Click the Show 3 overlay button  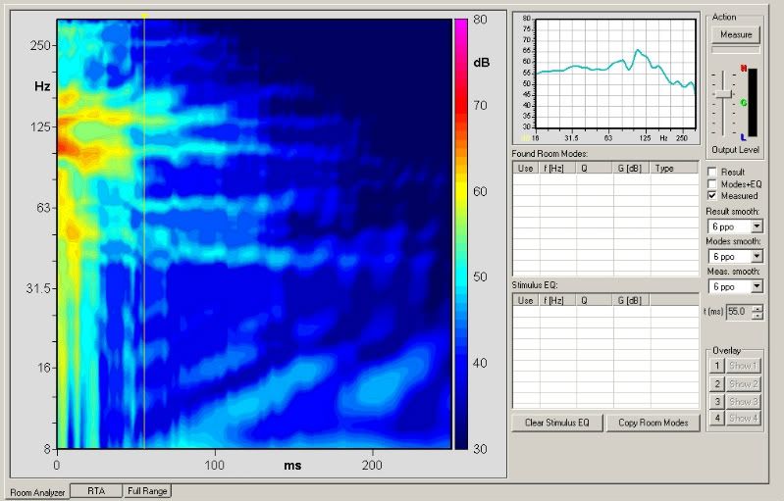click(743, 401)
